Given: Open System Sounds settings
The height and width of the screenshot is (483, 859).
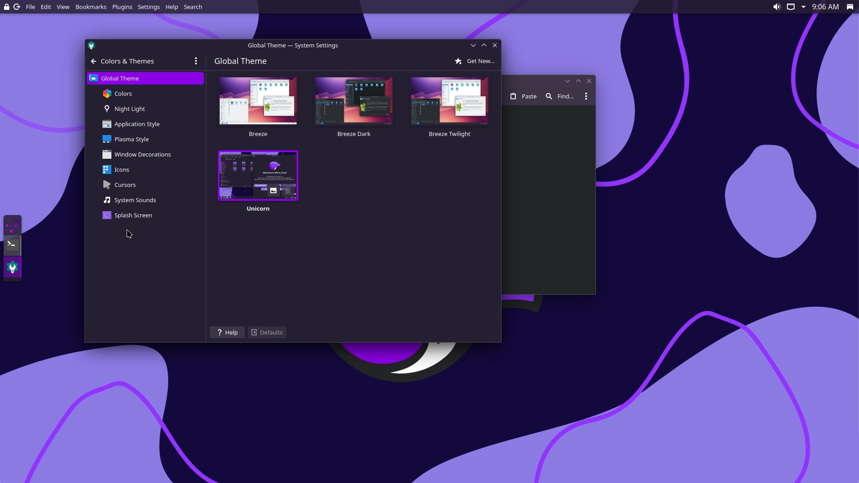Looking at the screenshot, I should click(145, 200).
